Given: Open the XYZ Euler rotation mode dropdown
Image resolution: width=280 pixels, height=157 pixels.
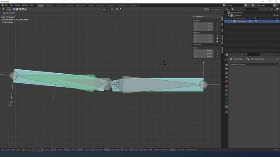Looking at the screenshot, I should (206, 44).
